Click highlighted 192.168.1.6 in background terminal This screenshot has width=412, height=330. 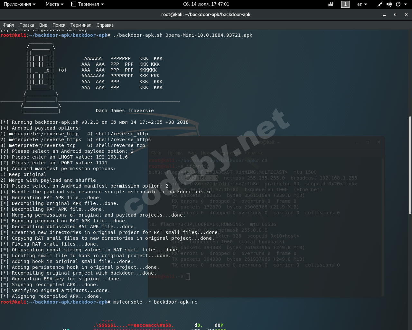click(x=202, y=178)
